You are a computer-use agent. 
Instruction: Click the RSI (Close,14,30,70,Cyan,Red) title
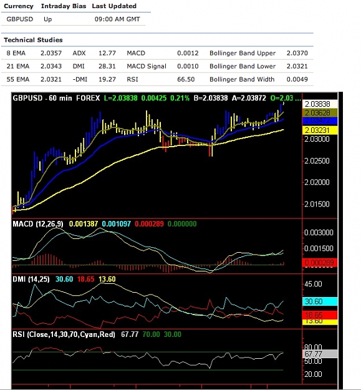(x=64, y=334)
